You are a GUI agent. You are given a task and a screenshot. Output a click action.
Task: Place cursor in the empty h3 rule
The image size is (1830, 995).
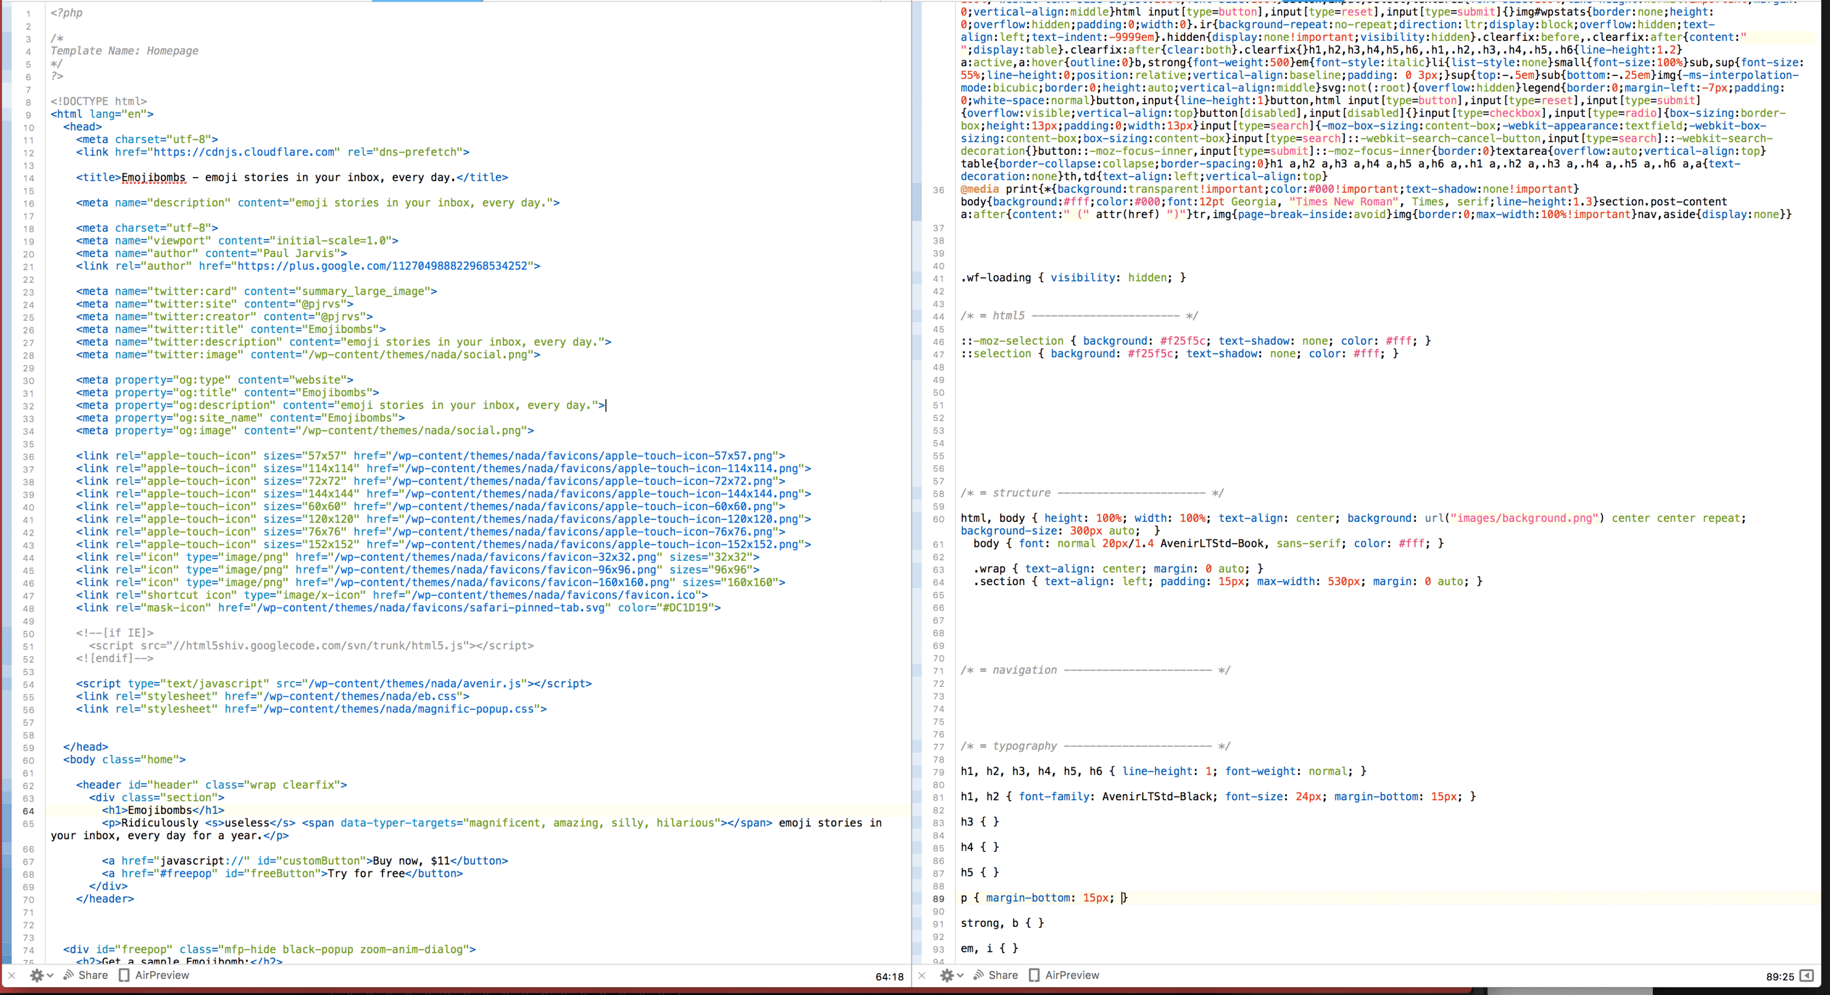coord(989,822)
